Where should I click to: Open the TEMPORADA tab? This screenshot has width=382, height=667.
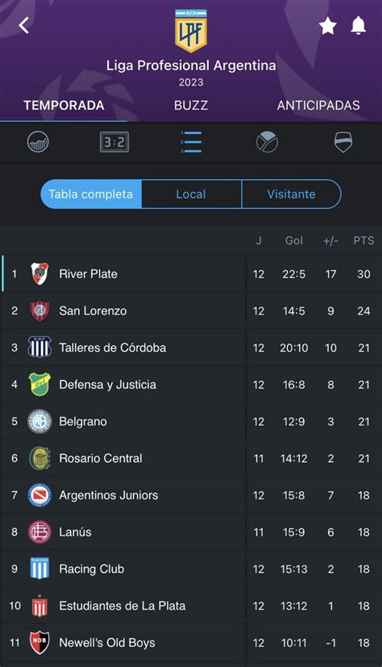(x=64, y=106)
